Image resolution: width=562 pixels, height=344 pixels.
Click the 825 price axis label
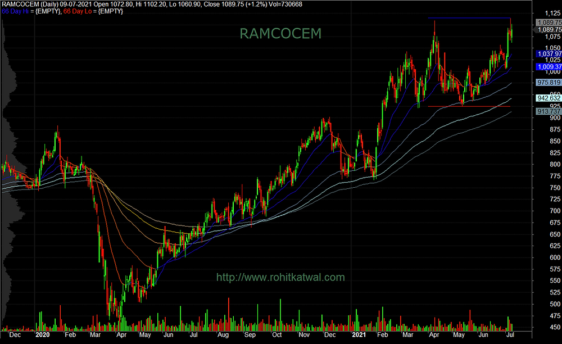coord(555,153)
